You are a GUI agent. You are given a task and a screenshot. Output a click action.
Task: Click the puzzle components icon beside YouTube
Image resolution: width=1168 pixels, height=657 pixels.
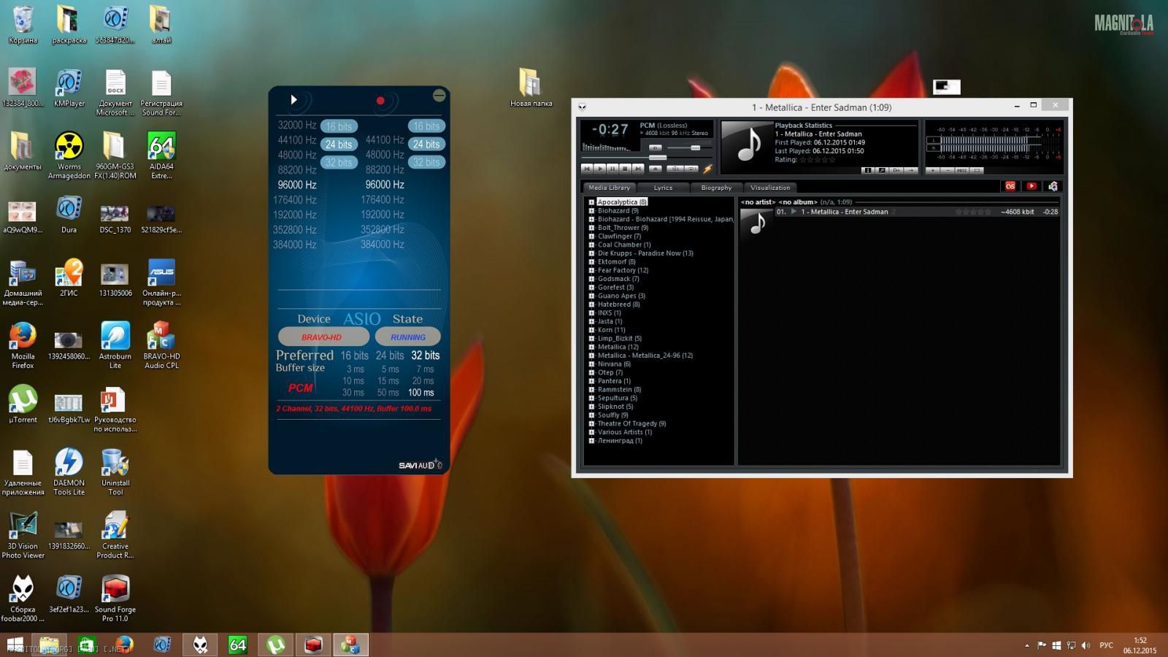tap(1053, 186)
